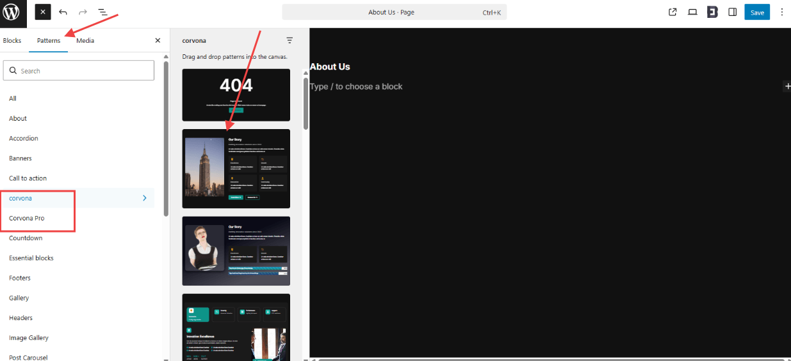
Task: Insert the 404 page pattern
Action: click(236, 95)
